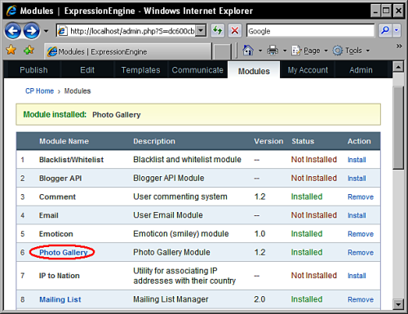Click the 'IP to Nation' module name

60,276
